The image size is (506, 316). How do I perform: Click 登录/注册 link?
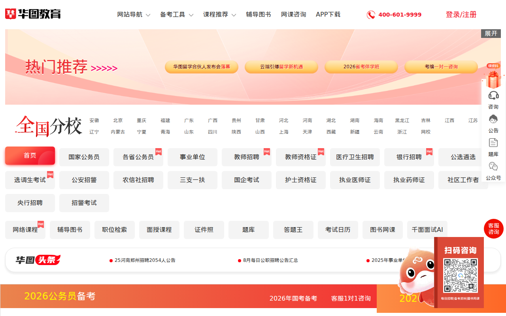click(x=461, y=15)
